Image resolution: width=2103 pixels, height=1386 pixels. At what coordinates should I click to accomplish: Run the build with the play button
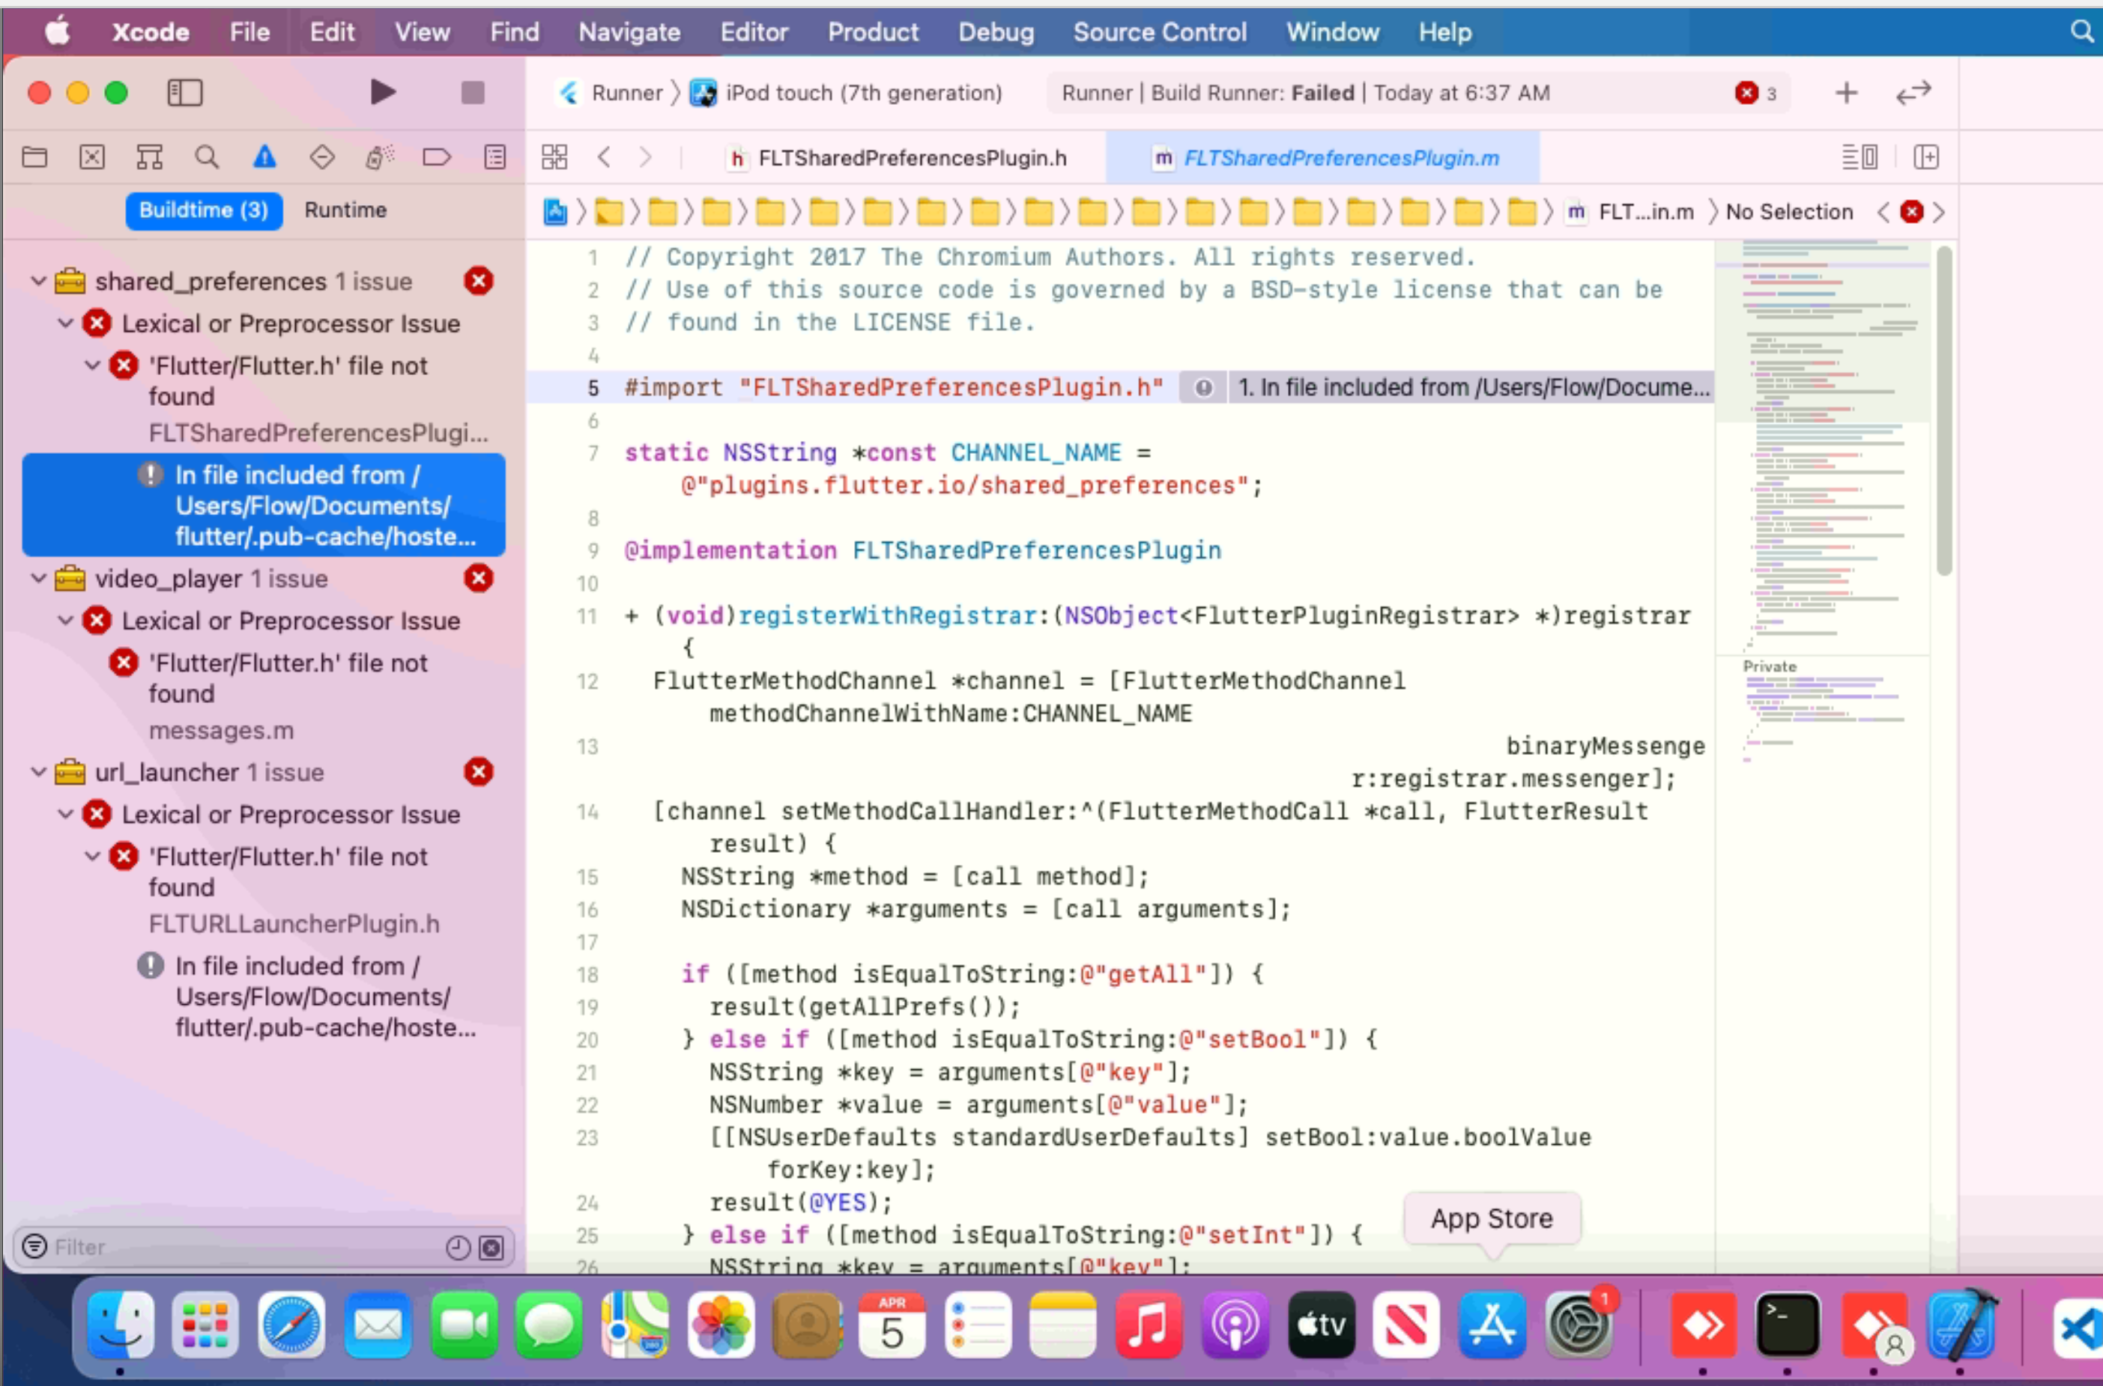coord(382,92)
